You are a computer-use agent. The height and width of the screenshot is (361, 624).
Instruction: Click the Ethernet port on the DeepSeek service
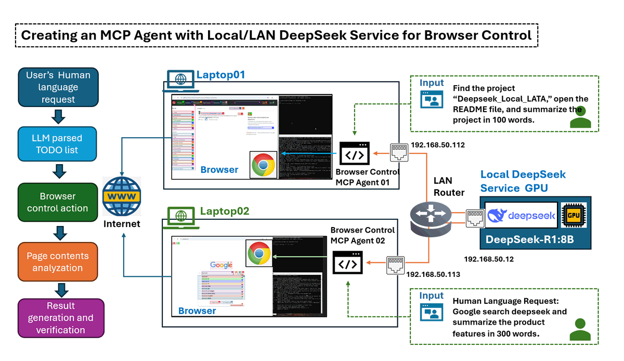tap(475, 218)
